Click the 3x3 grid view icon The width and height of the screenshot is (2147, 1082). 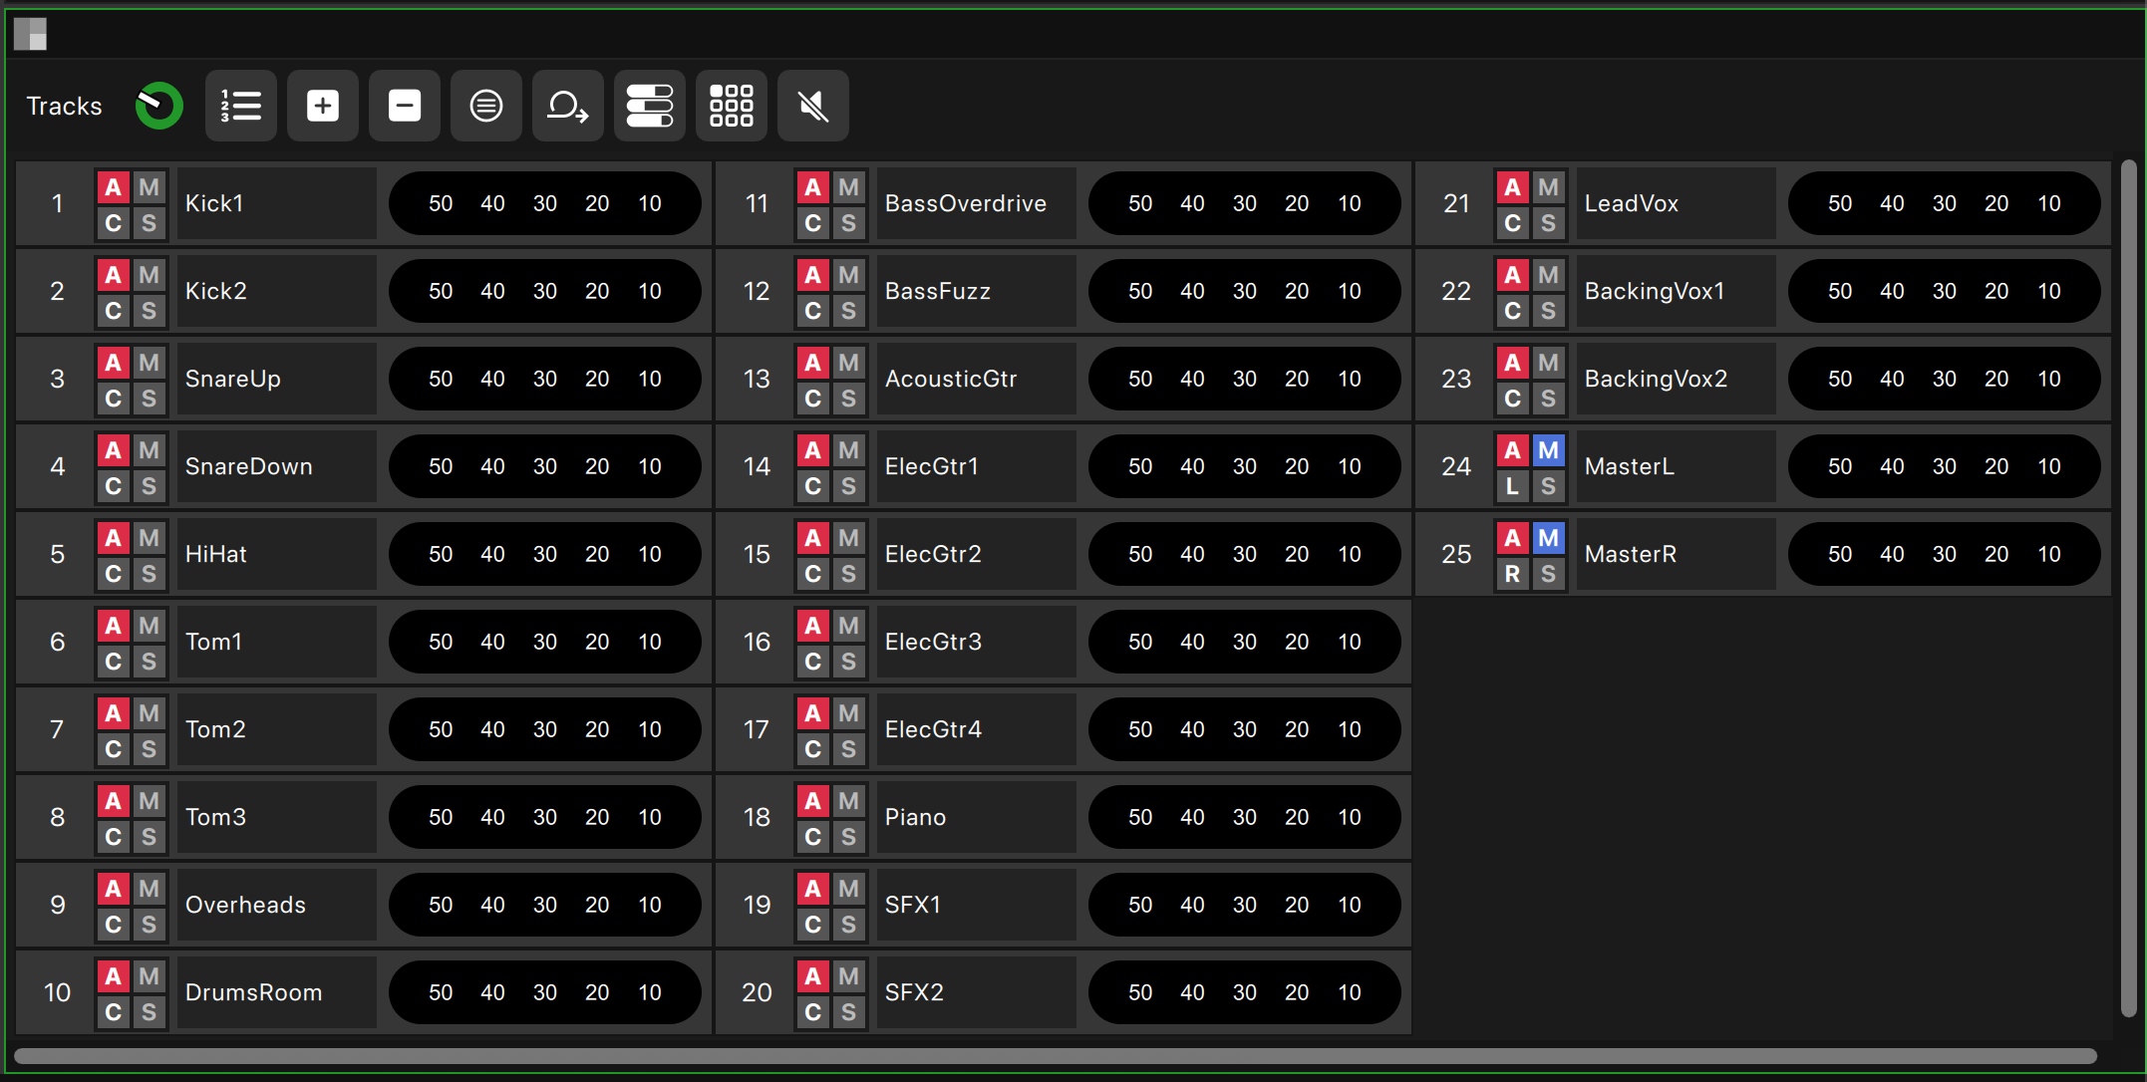pyautogui.click(x=732, y=106)
